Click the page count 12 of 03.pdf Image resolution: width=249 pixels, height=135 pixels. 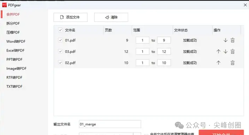126,52
